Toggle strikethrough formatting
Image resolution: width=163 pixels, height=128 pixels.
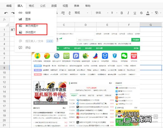pos(141,13)
